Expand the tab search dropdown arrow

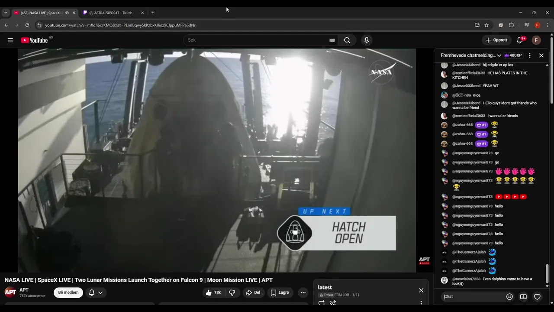[x=6, y=13]
